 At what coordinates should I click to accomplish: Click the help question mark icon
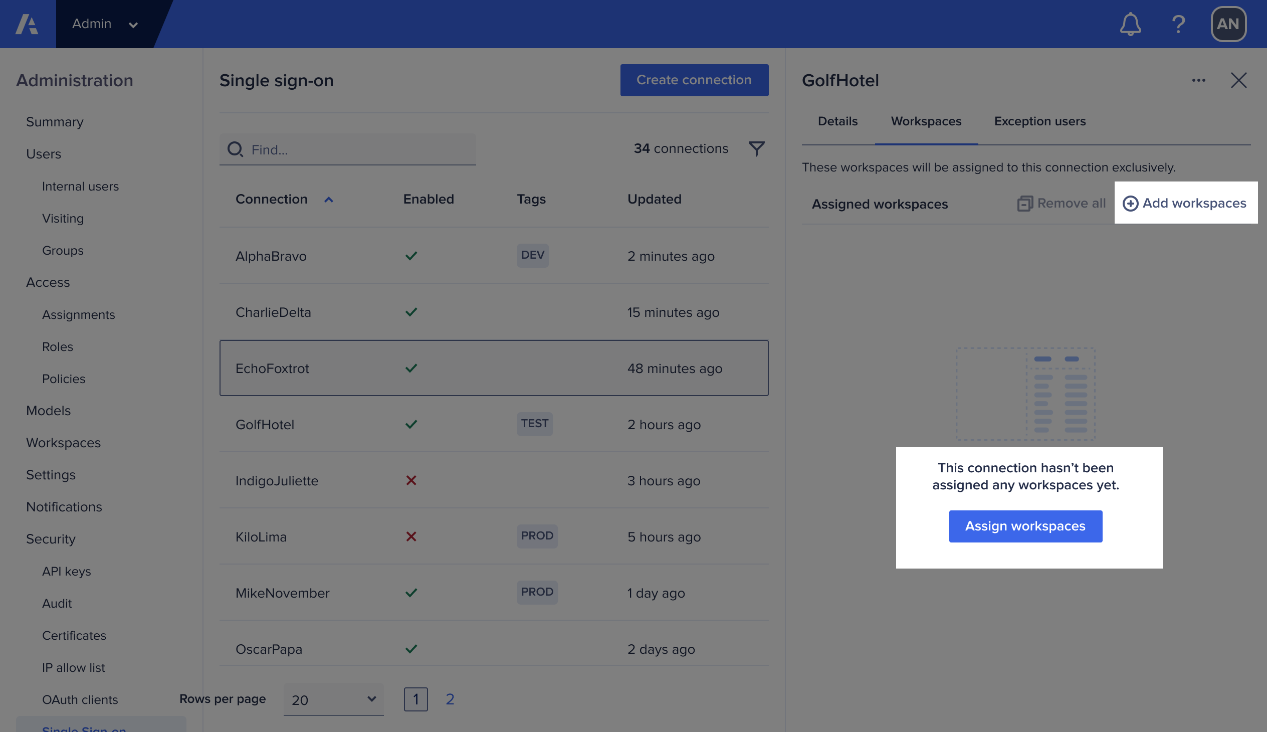tap(1179, 24)
